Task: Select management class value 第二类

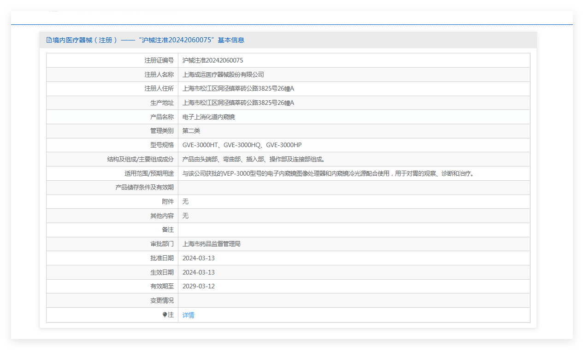Action: click(x=191, y=131)
